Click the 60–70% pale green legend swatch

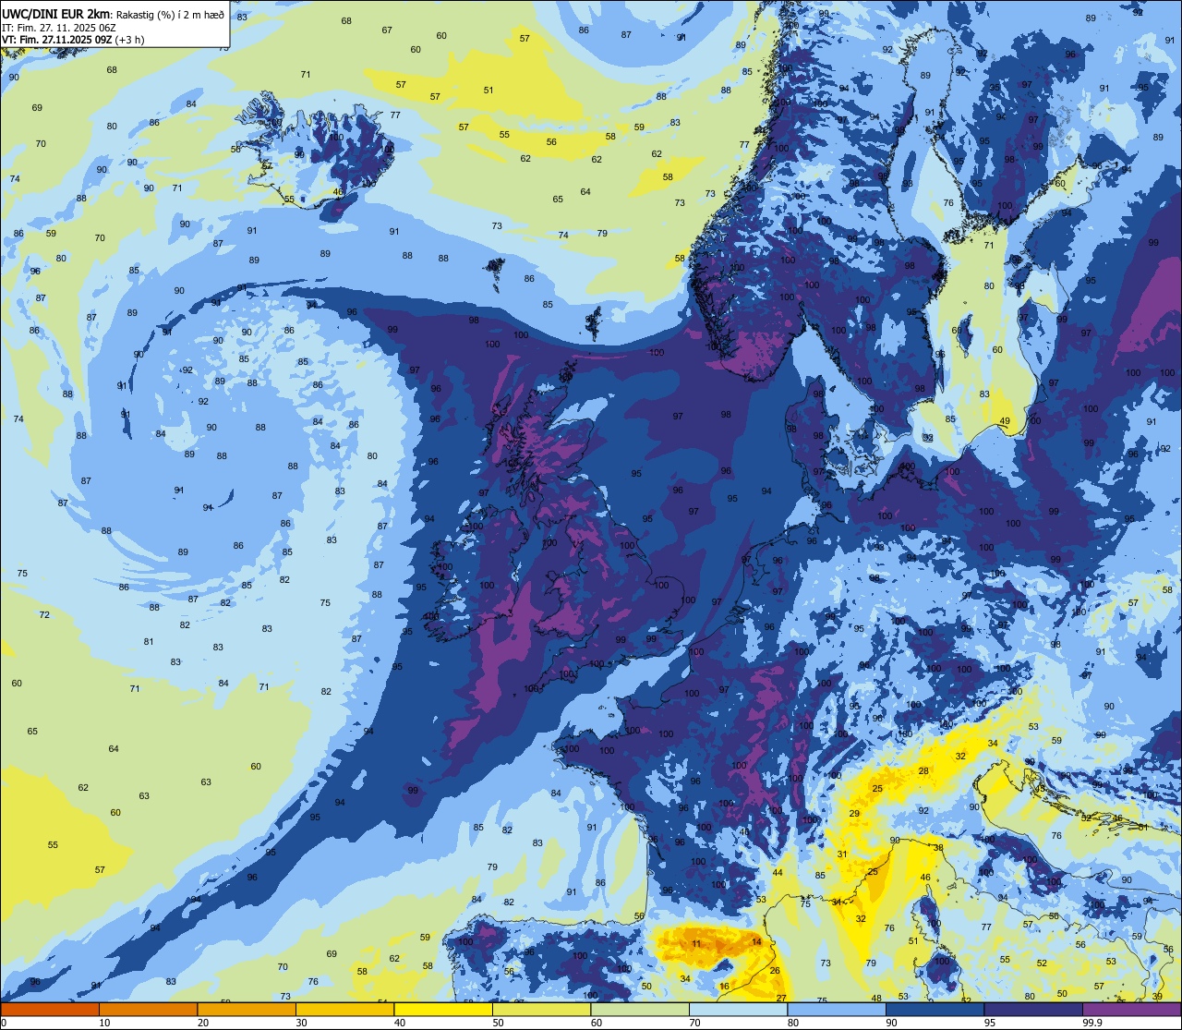[640, 1010]
